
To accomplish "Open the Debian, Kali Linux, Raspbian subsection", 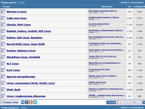I will pos(24,38).
